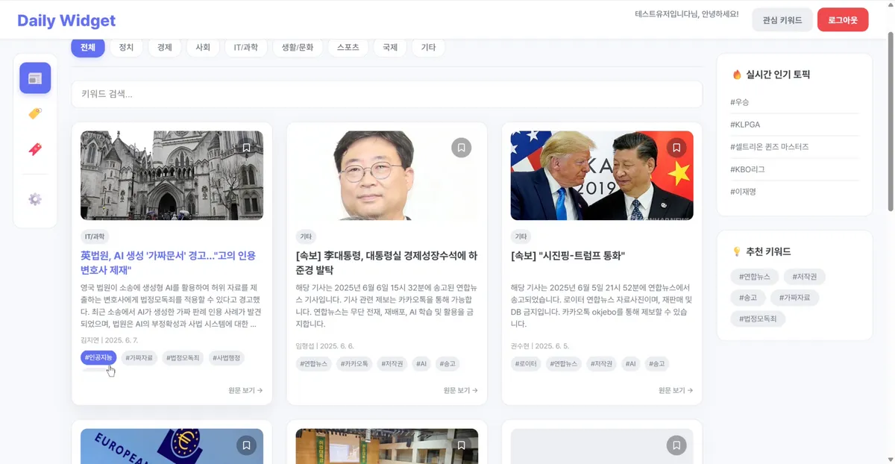Click the bookmark icon on the bottom middle card
The image size is (895, 464).
(461, 445)
